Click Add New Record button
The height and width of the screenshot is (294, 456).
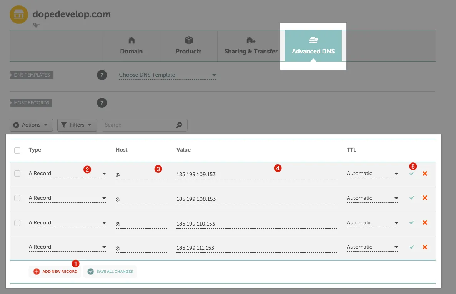coord(55,271)
